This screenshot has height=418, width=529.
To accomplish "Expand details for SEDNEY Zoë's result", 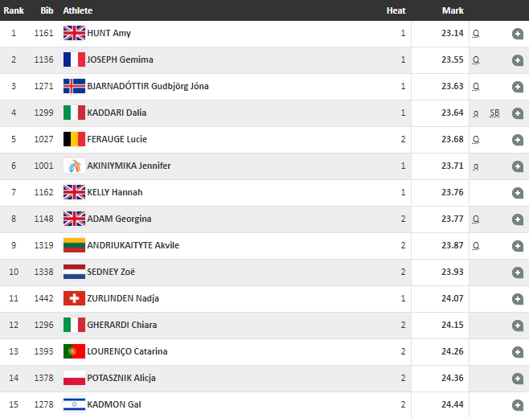I will [518, 273].
